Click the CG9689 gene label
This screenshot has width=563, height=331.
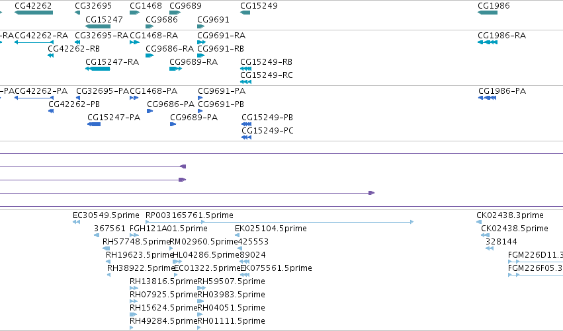(x=186, y=6)
